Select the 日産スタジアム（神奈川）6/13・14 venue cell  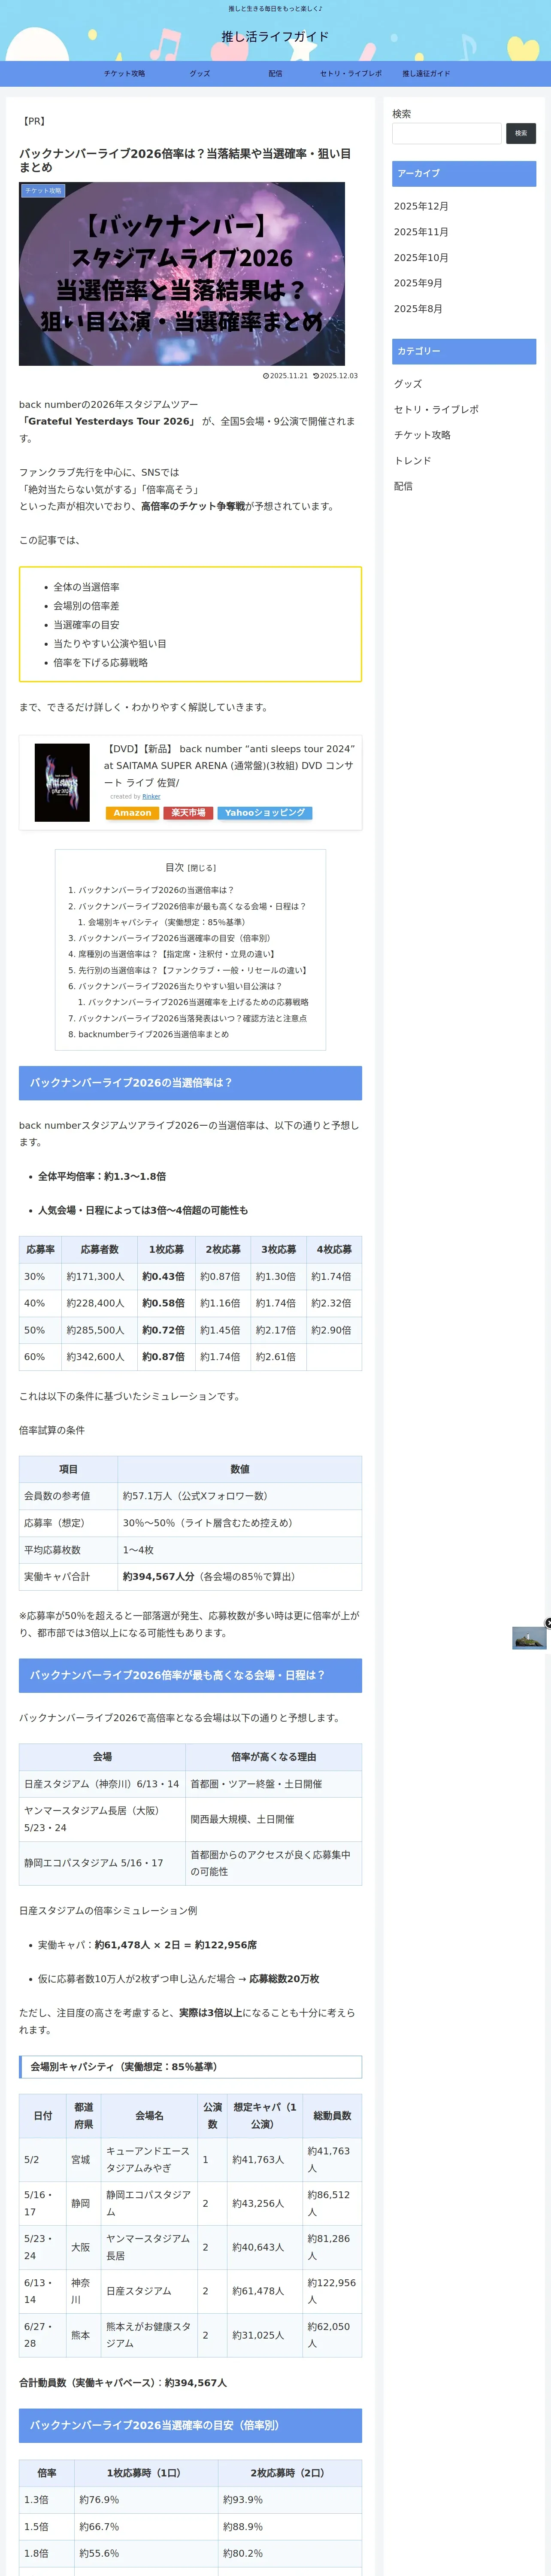pos(102,1783)
